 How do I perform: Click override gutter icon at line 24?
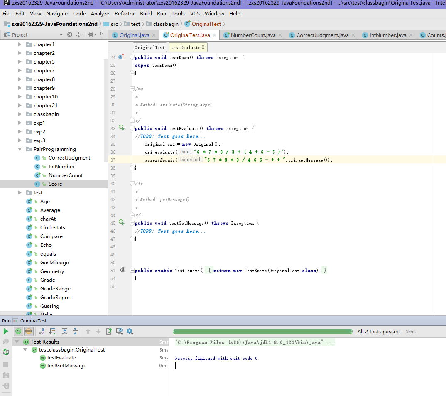pos(121,57)
